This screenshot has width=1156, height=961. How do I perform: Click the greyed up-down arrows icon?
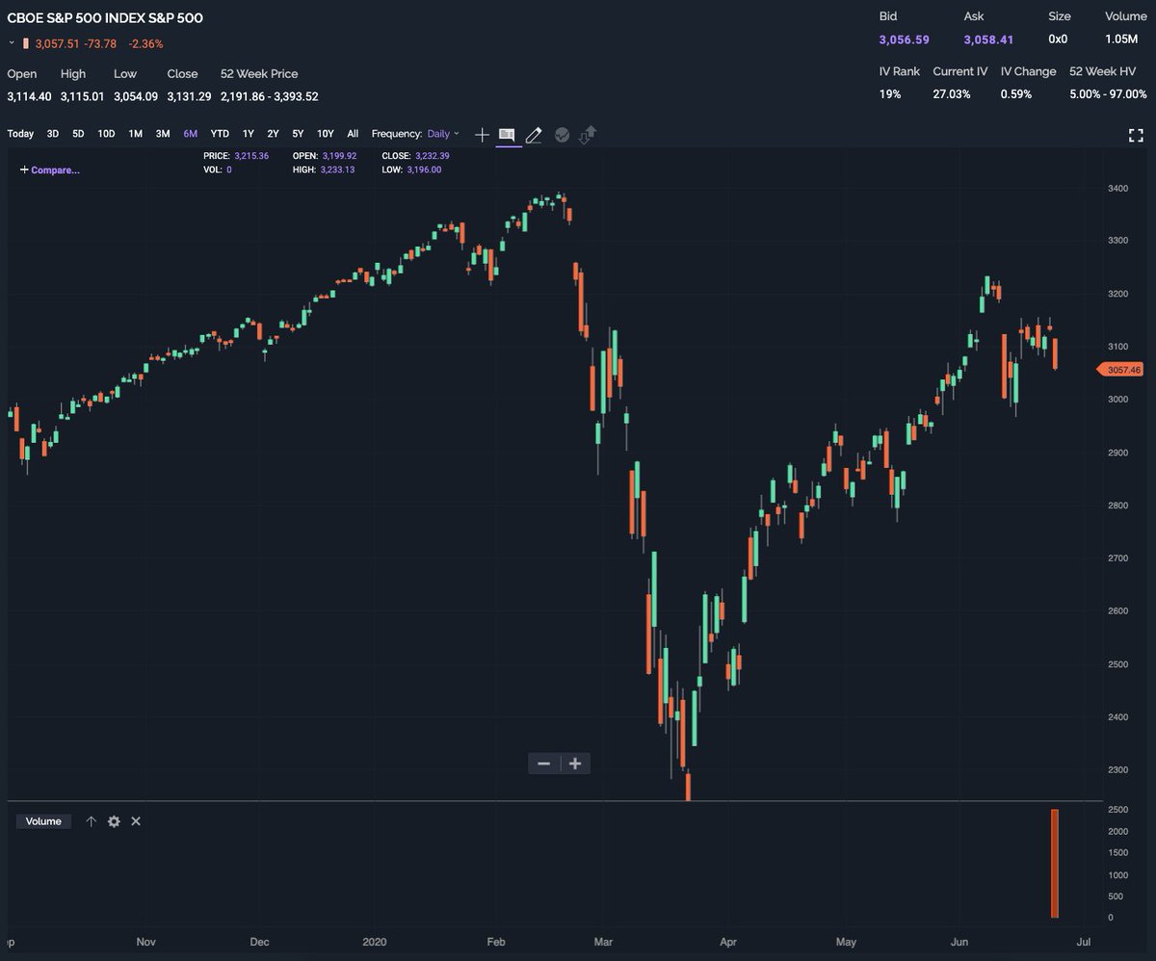point(587,135)
